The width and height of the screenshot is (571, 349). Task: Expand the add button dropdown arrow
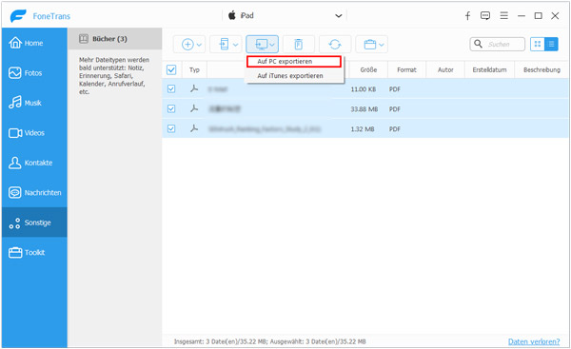tap(199, 45)
